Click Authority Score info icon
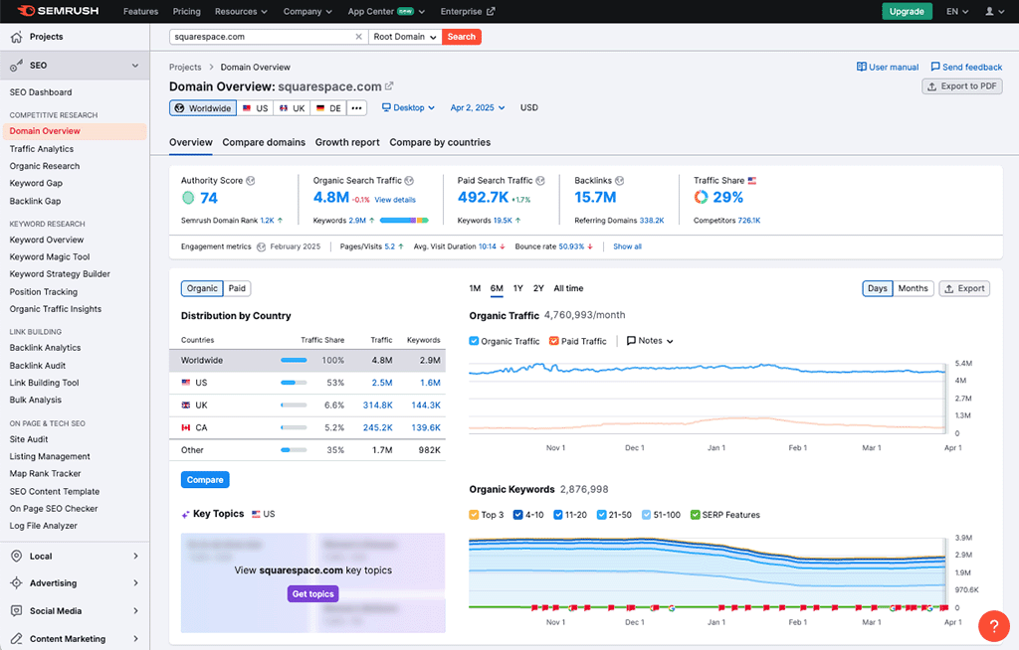The width and height of the screenshot is (1019, 650). click(x=250, y=181)
